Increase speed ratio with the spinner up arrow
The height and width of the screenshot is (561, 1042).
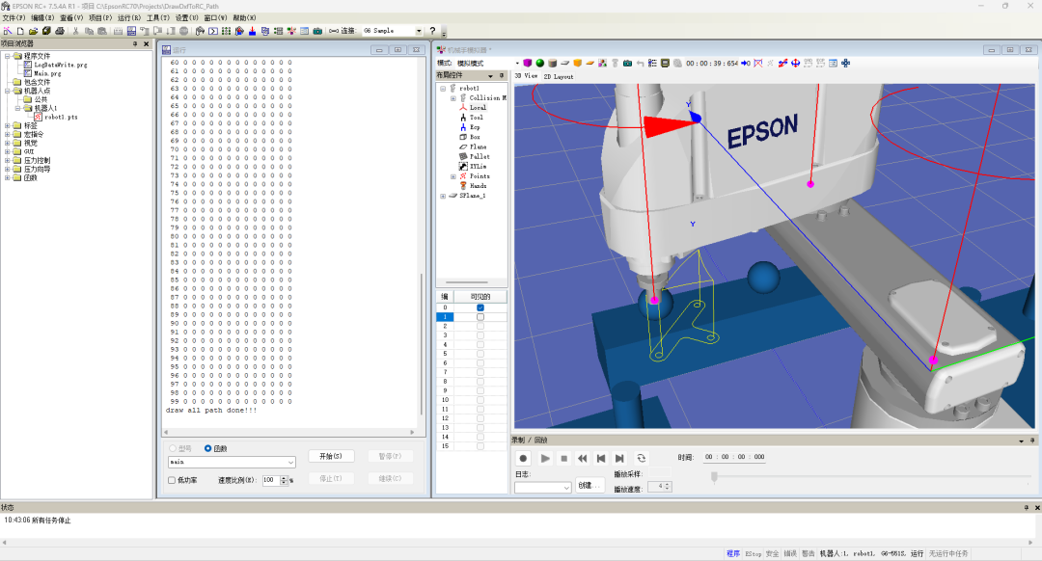(x=285, y=477)
